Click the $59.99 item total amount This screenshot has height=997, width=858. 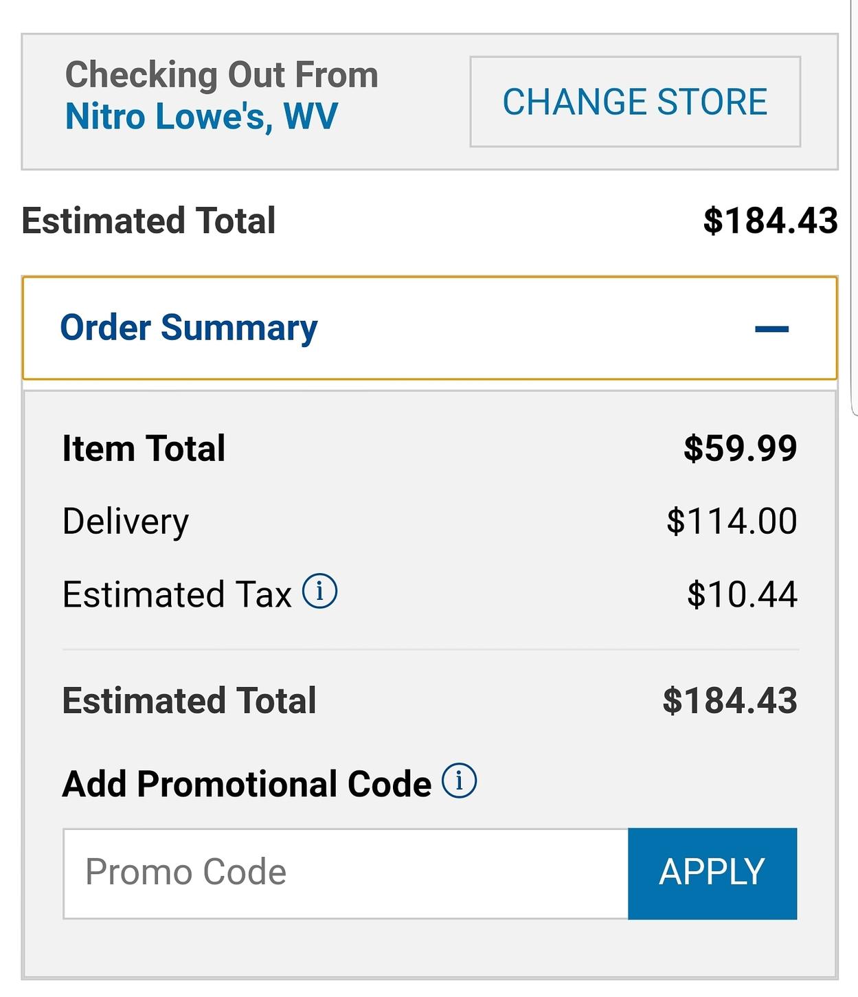740,448
